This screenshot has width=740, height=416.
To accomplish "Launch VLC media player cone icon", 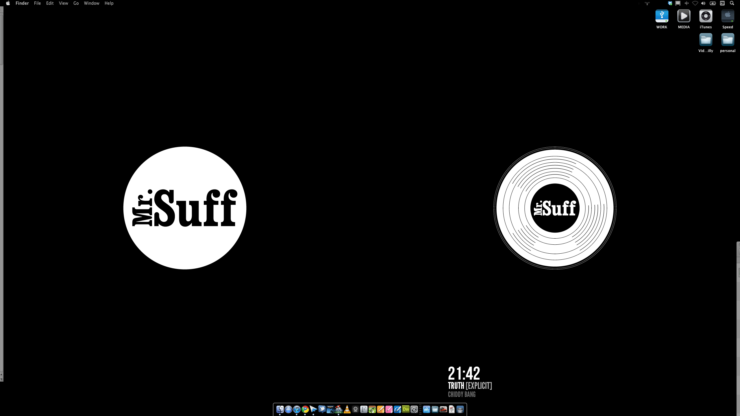I will [x=347, y=409].
